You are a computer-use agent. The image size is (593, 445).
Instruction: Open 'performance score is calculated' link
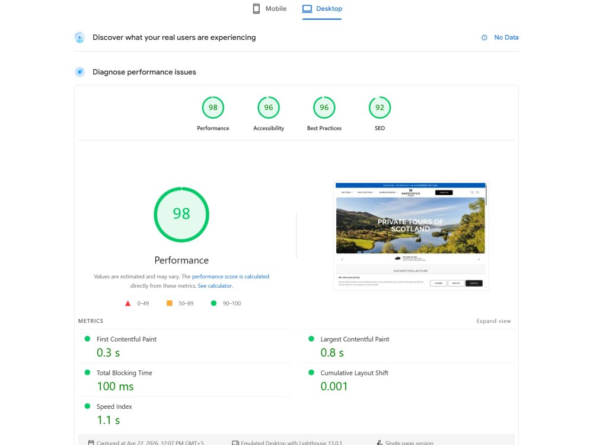tap(231, 276)
